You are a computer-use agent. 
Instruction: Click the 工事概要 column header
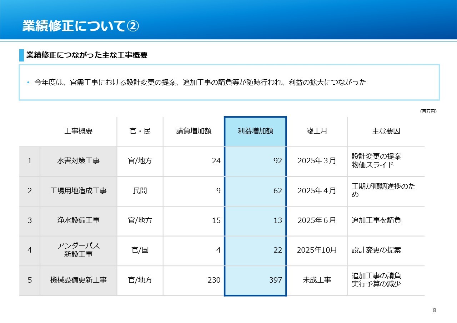pos(78,131)
